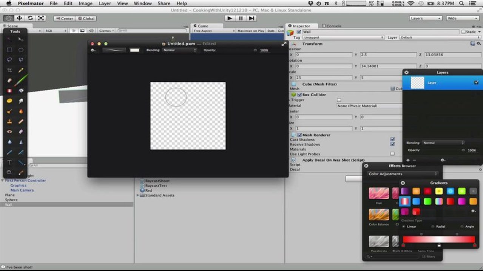
Task: Disable Receive Shadows checkbox
Action: pos(392,144)
